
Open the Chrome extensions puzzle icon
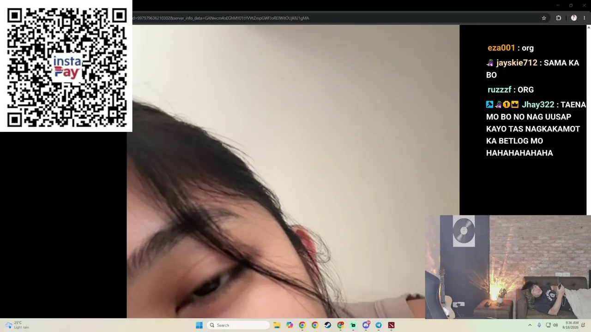tap(558, 18)
